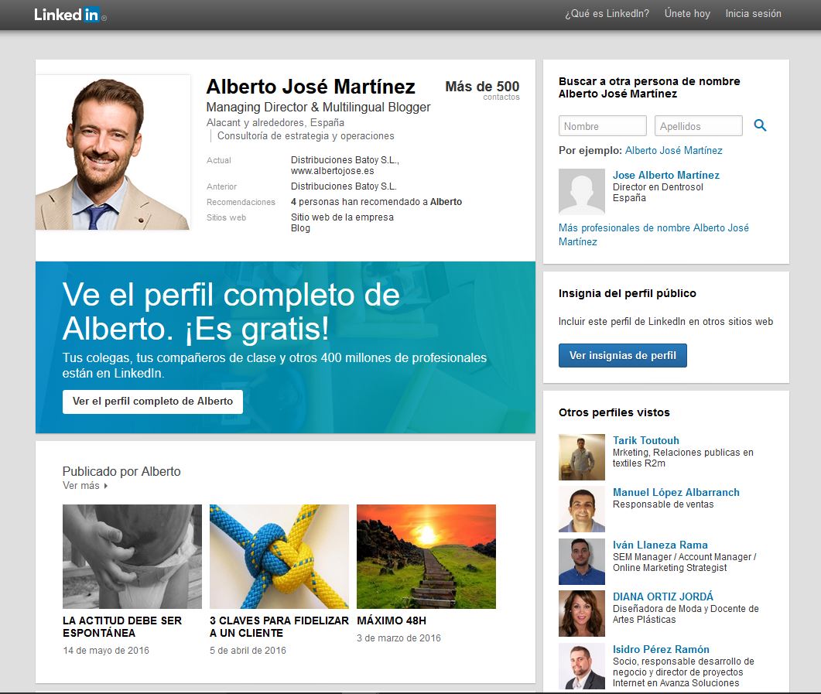Image resolution: width=821 pixels, height=694 pixels.
Task: Open Inicia sesión in header
Action: (753, 14)
